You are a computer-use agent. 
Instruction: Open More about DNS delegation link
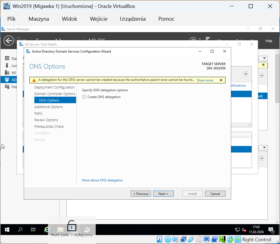pos(103,180)
